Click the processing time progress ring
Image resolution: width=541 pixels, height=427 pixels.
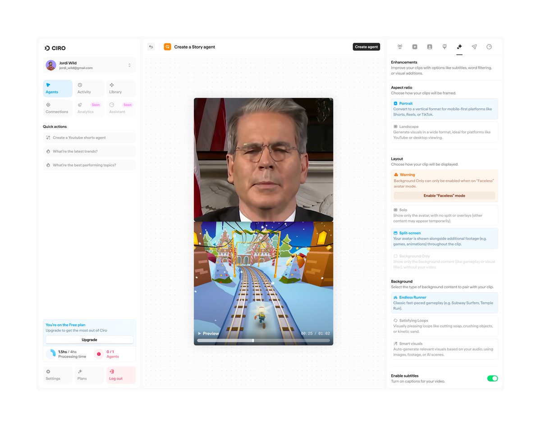51,354
